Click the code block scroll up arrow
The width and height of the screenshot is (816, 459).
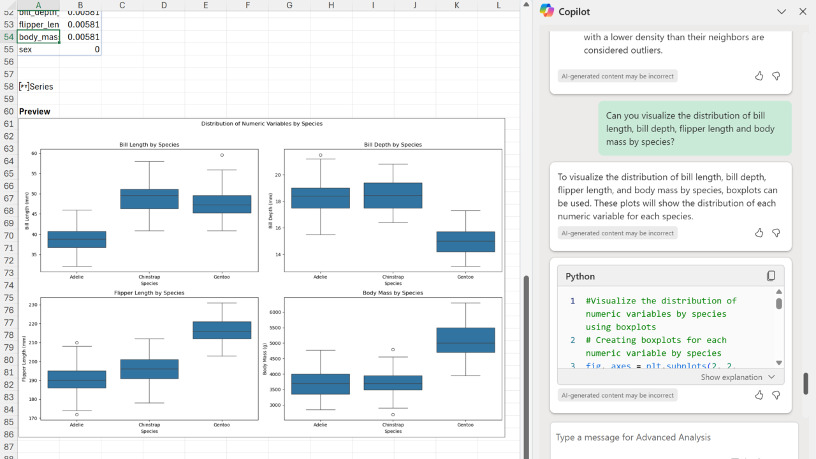pyautogui.click(x=778, y=291)
